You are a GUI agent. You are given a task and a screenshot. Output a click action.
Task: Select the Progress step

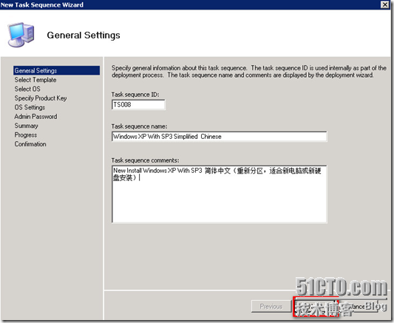click(26, 135)
